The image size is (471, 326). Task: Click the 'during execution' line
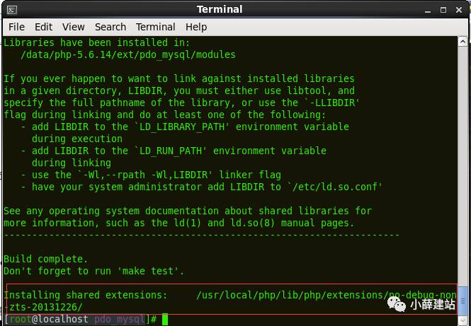[x=77, y=139]
